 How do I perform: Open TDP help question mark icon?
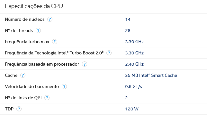coord(19,109)
